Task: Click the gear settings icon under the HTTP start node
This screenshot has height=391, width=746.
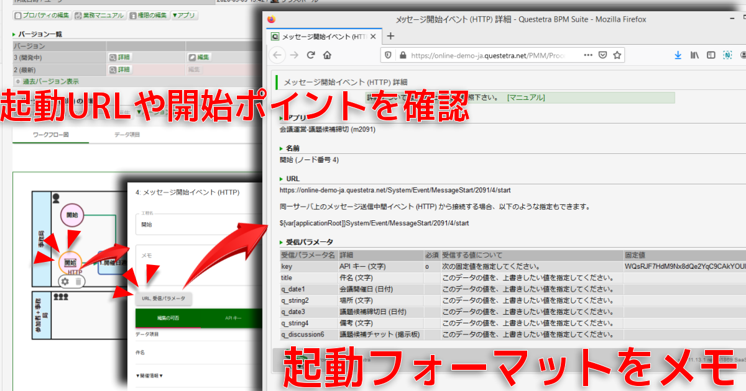Action: [64, 281]
